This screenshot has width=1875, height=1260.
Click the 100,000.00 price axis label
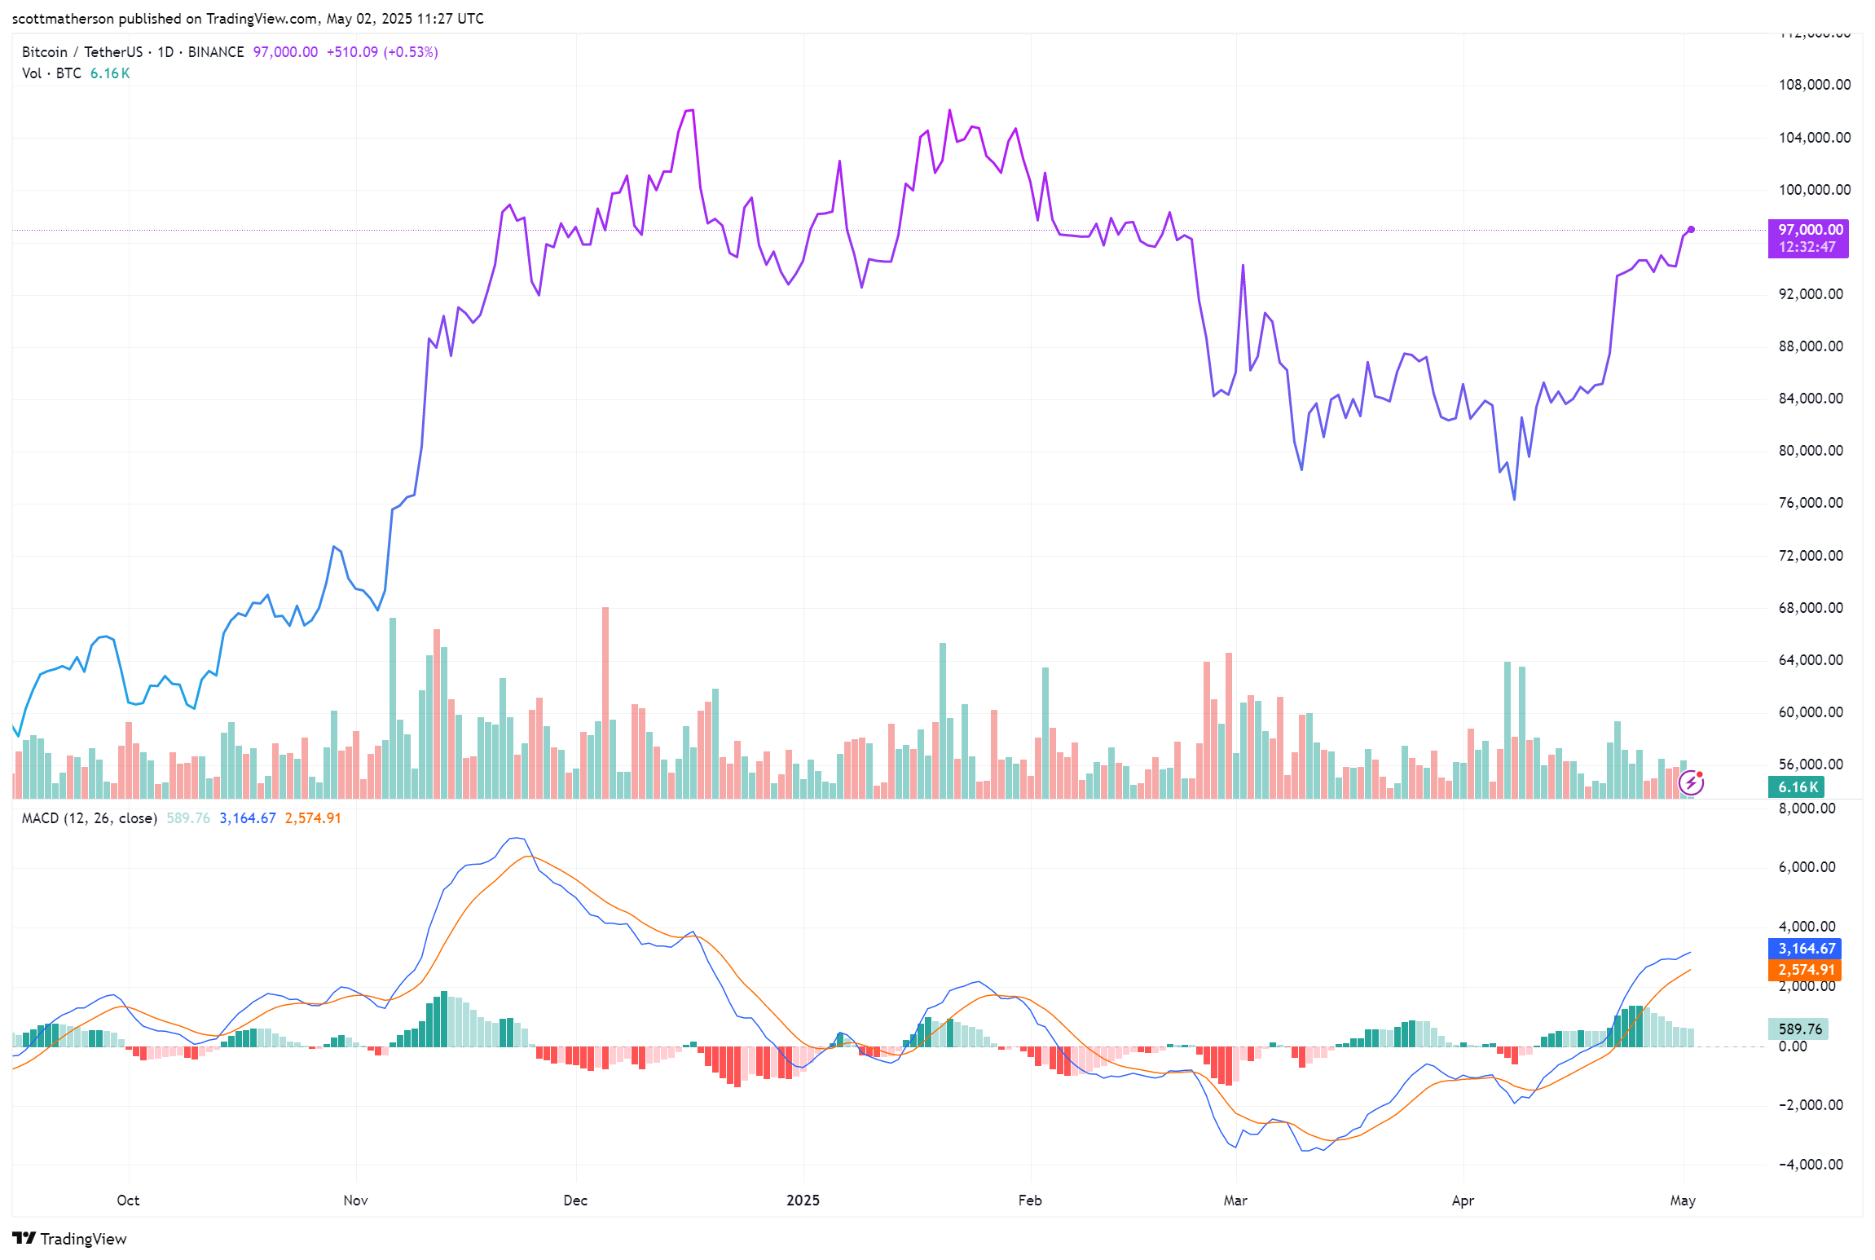[x=1814, y=190]
